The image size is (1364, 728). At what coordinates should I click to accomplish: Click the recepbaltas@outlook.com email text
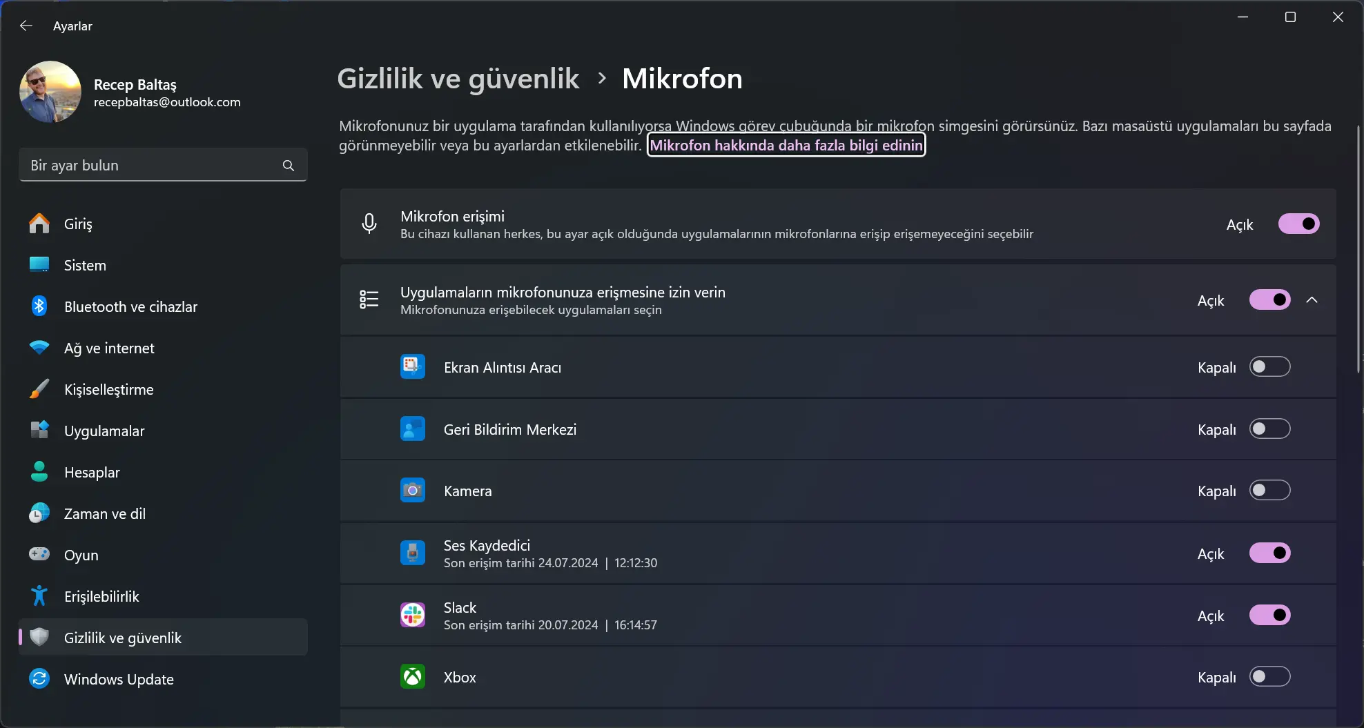tap(167, 102)
